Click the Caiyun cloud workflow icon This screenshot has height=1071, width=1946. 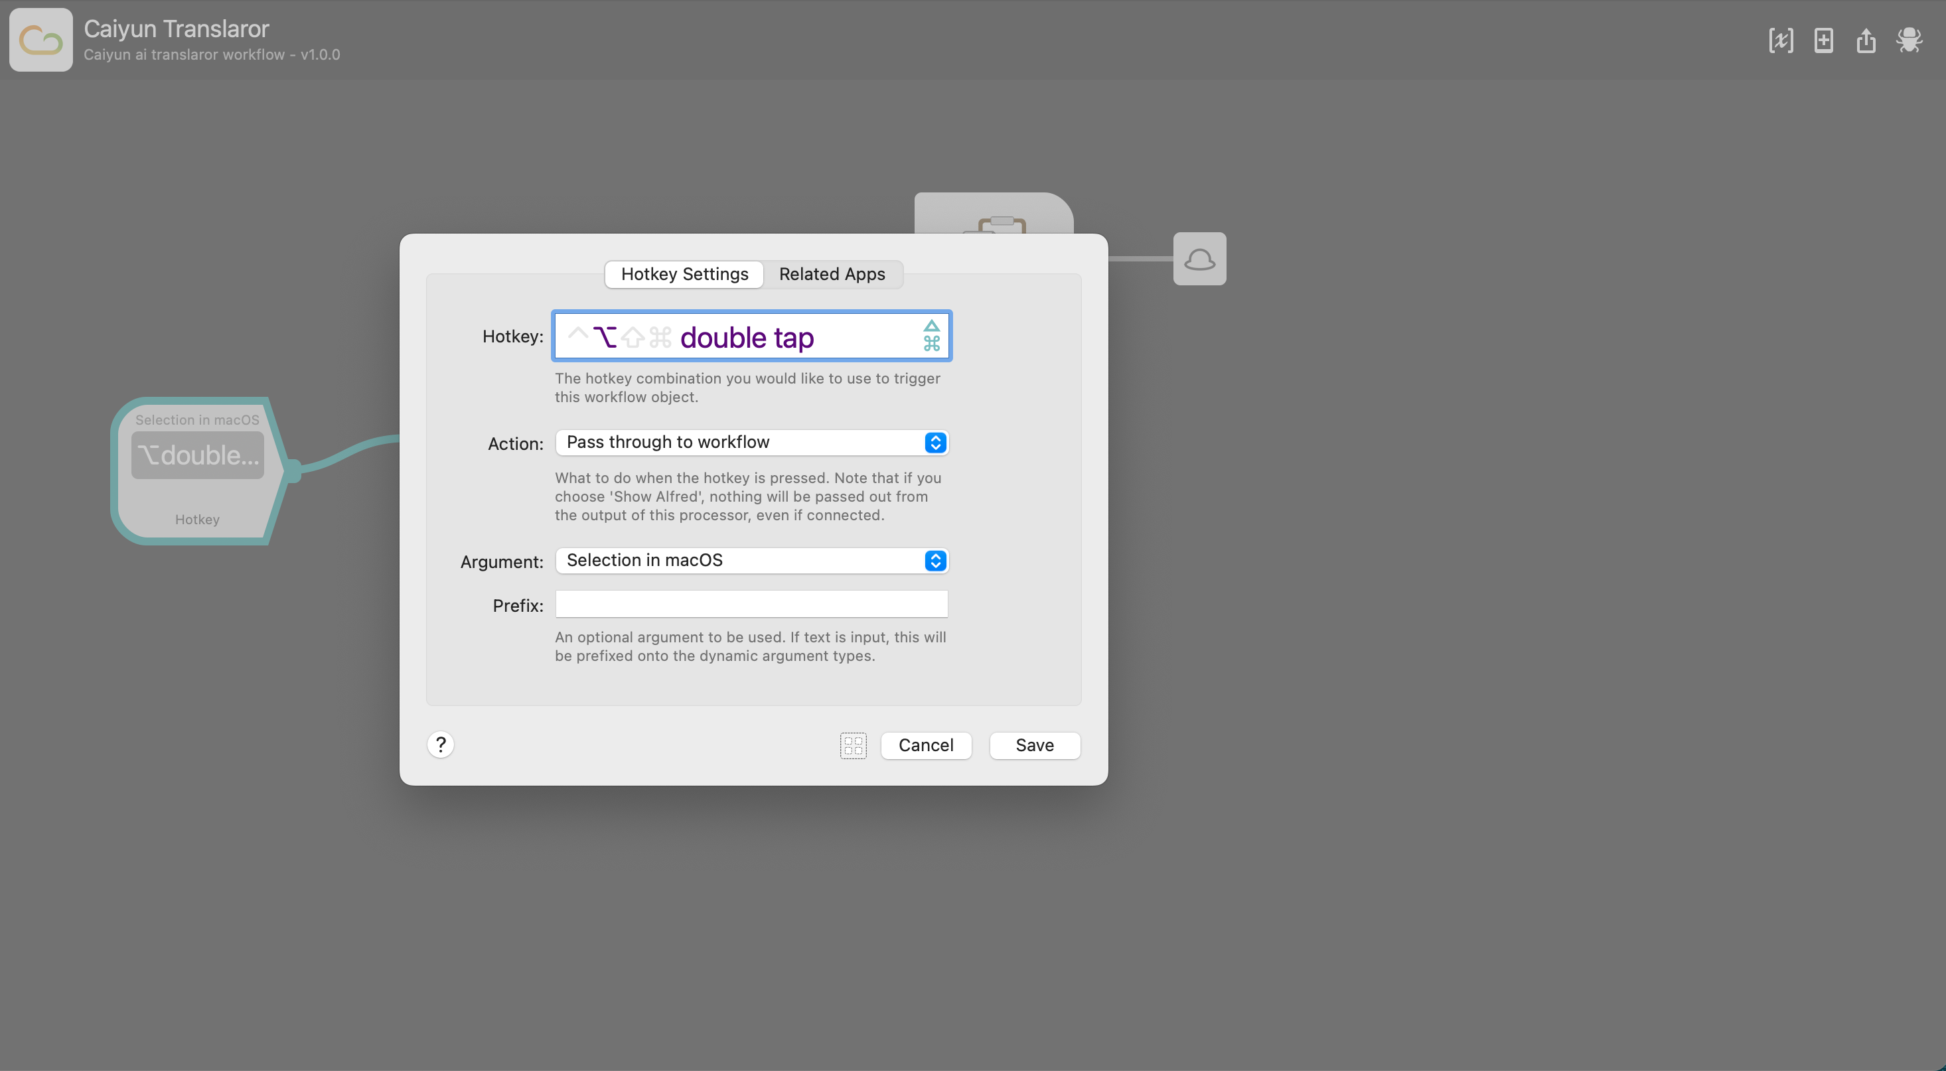coord(40,40)
